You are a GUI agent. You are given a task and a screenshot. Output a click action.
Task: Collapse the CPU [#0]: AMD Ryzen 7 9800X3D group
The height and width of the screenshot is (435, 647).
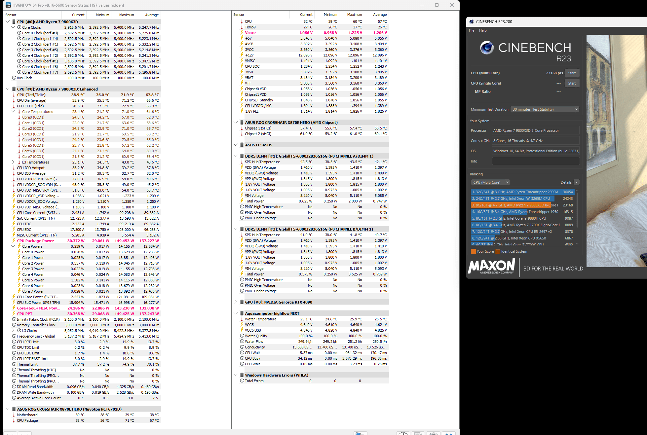(x=8, y=22)
